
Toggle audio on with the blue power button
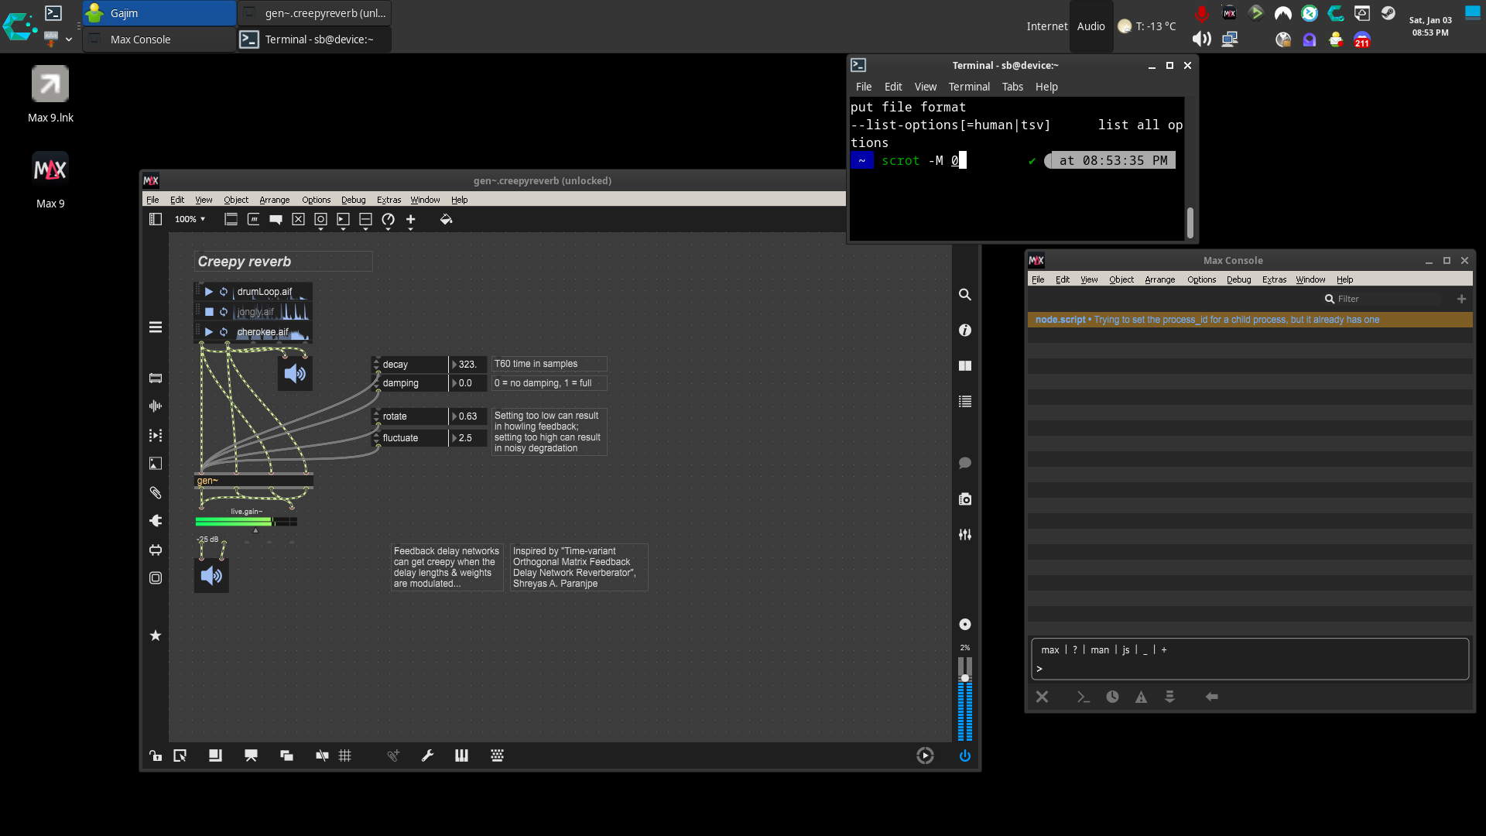(965, 755)
